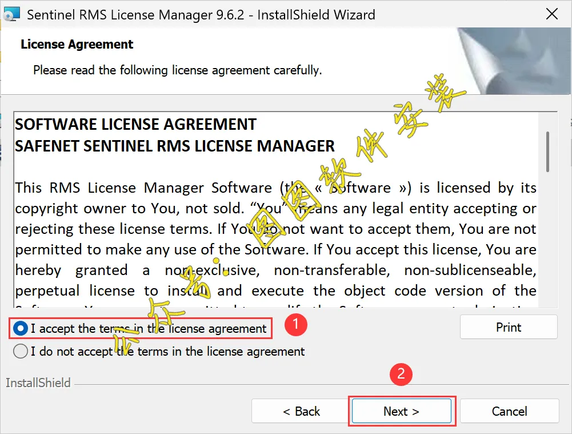Screen dimensions: 572x434
Task: Click the InstallShield label text
Action: [38, 383]
